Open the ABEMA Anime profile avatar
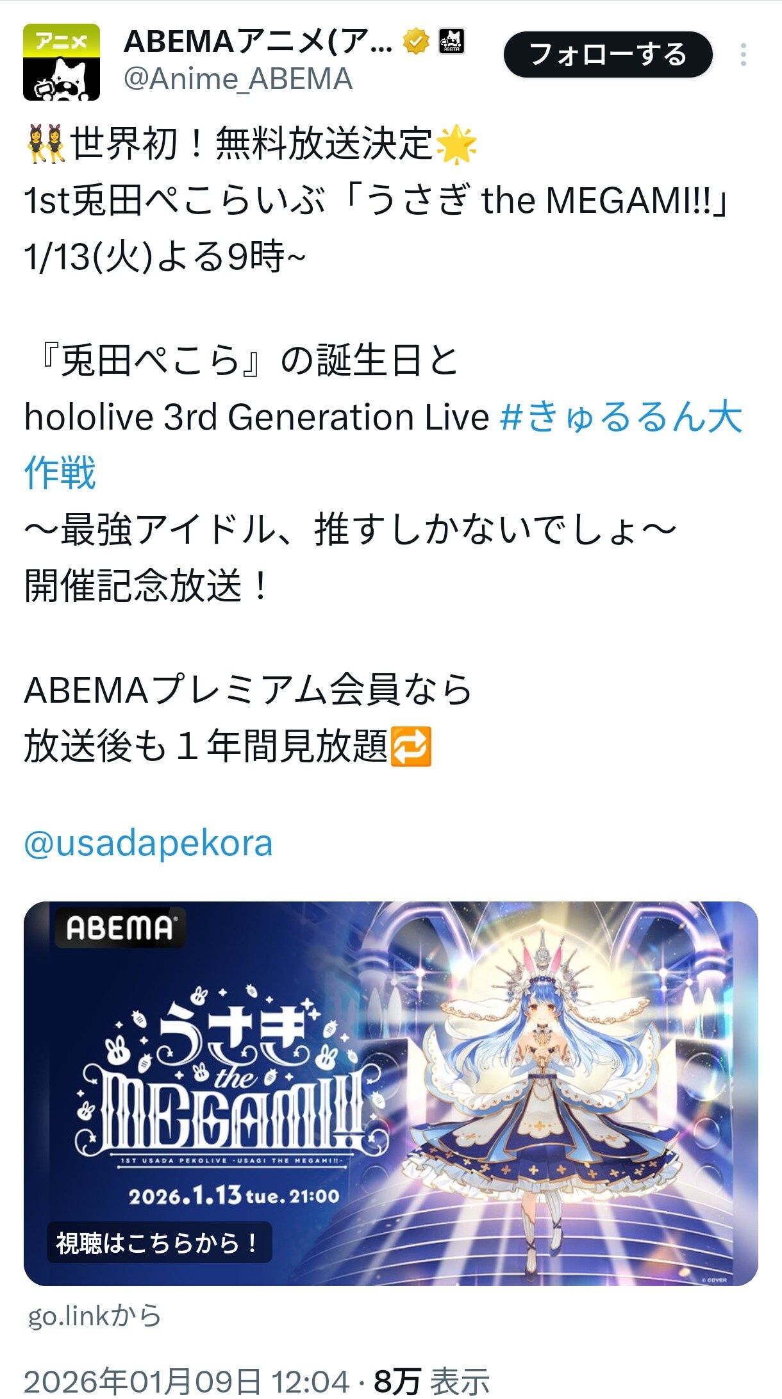782x1399 pixels. [62, 62]
